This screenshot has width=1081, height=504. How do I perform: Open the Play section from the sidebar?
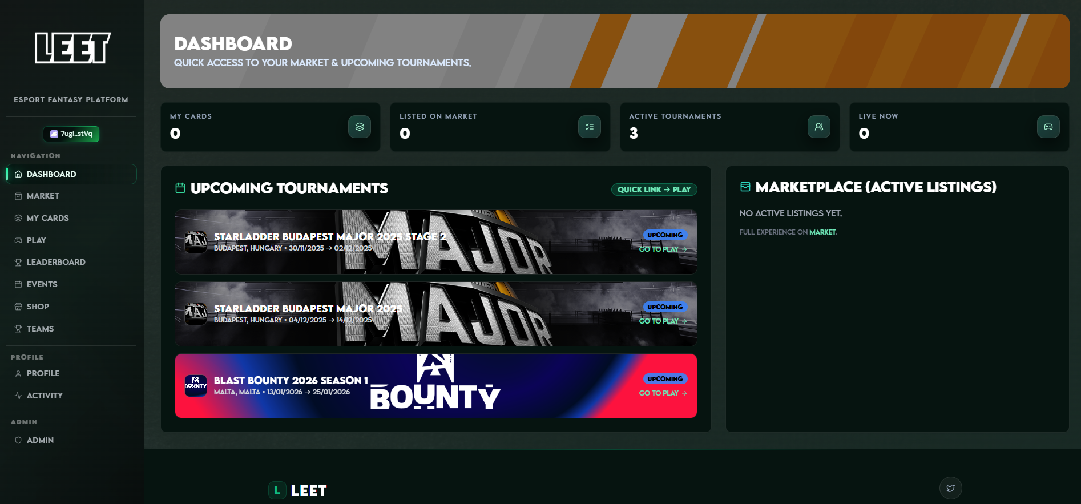71,240
